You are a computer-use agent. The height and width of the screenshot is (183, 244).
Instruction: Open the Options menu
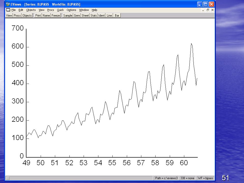coord(71,10)
